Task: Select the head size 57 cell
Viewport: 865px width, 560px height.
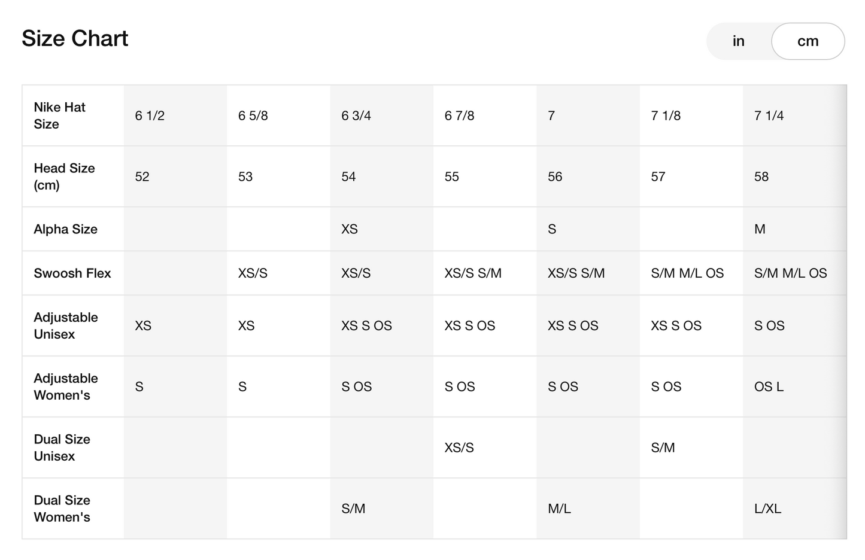Action: tap(658, 176)
